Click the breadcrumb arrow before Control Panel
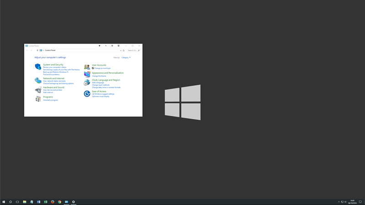The height and width of the screenshot is (205, 365). tap(43, 51)
